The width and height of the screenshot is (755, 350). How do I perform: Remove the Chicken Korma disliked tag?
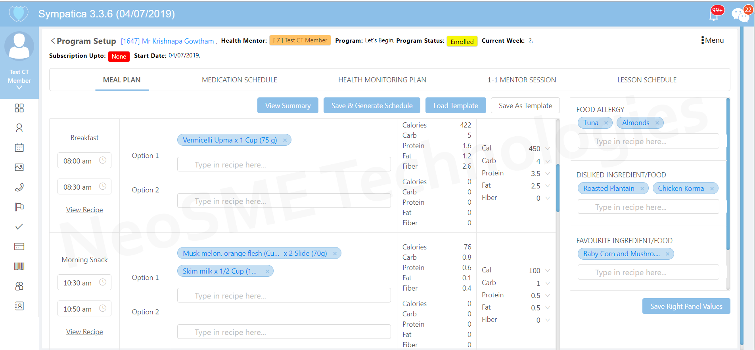[712, 189]
